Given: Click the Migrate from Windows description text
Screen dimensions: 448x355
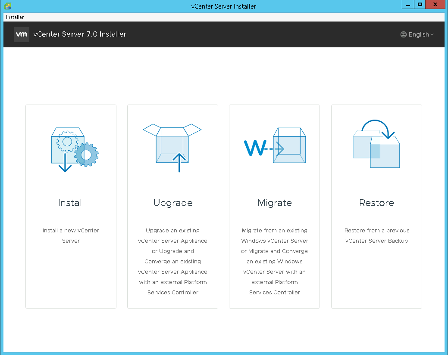Looking at the screenshot, I should pyautogui.click(x=275, y=261).
